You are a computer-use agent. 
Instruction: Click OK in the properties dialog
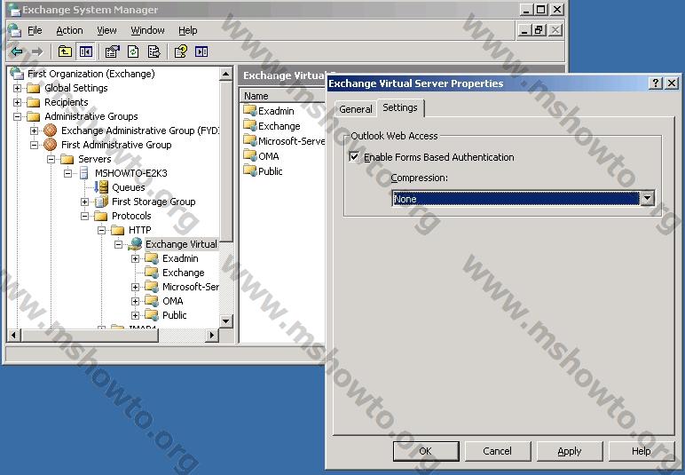coord(426,451)
